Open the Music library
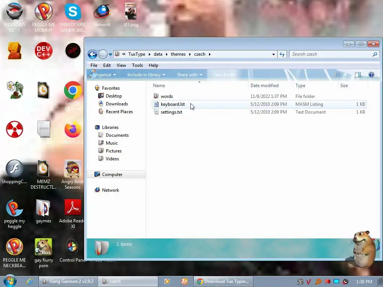383x287 pixels. [111, 143]
